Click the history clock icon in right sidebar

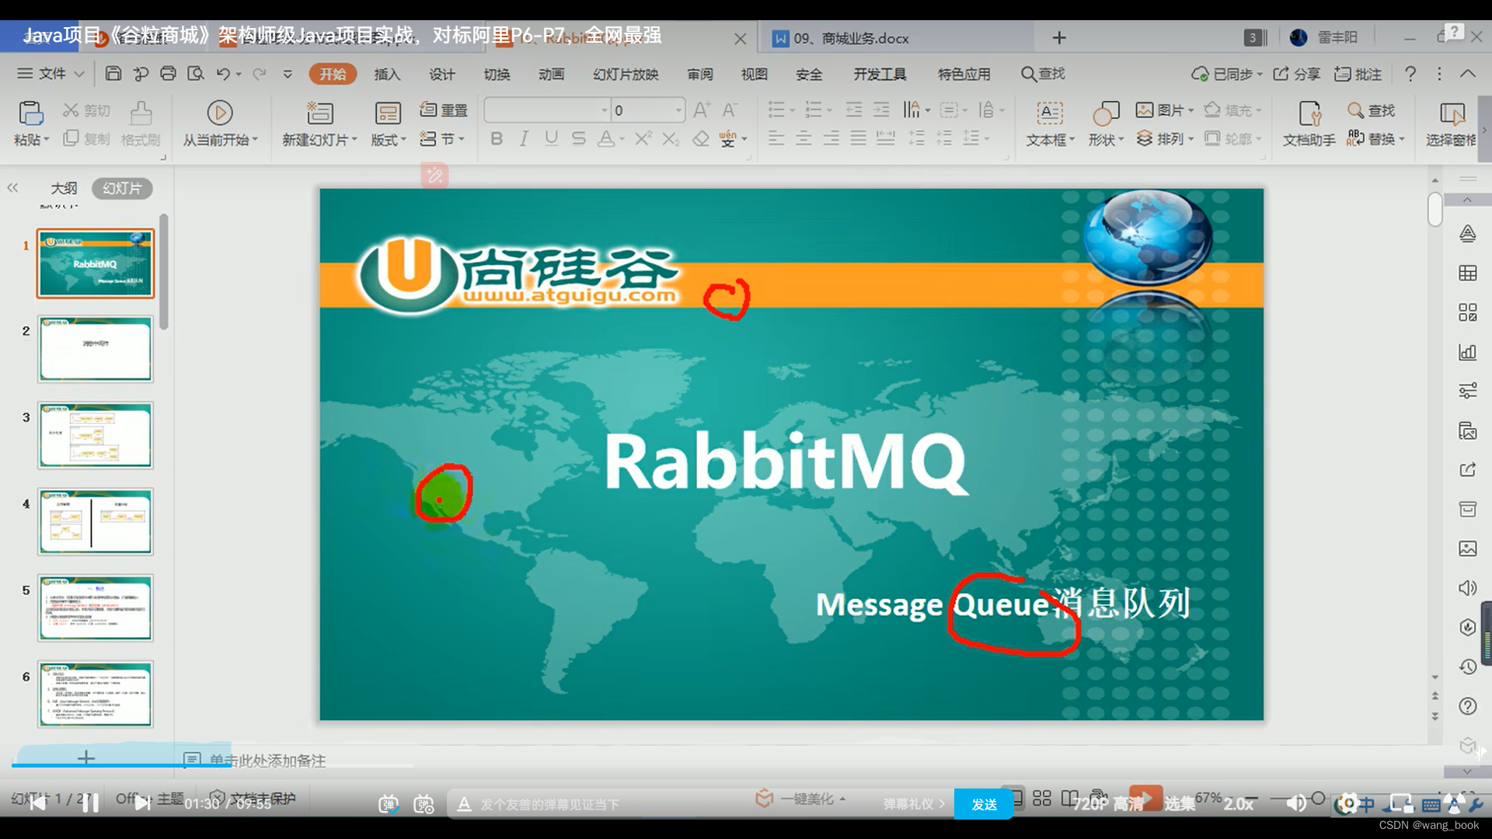pos(1467,667)
